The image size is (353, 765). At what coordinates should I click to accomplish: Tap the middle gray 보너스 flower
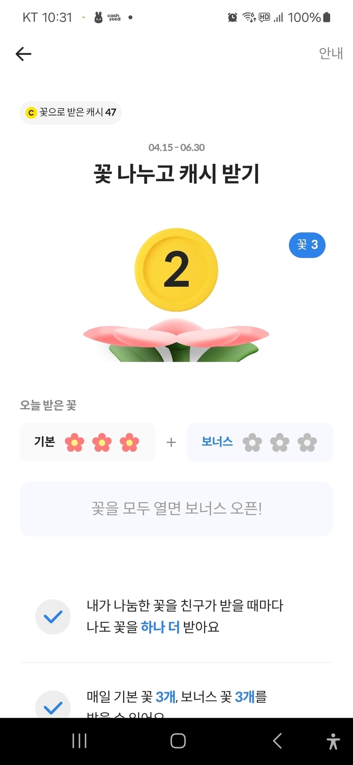(280, 442)
